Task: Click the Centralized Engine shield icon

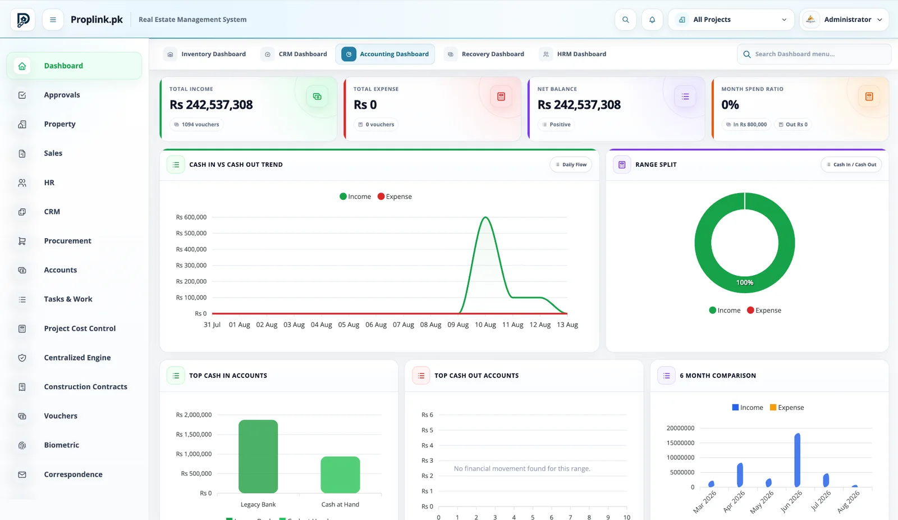Action: coord(22,358)
